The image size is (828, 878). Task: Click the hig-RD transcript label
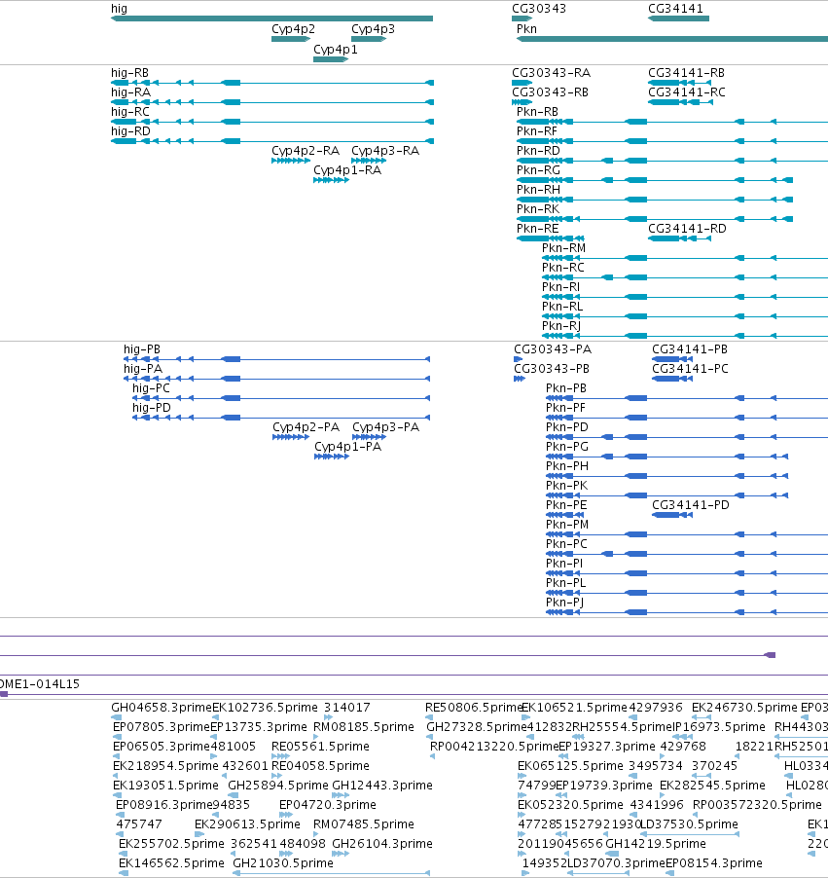[x=130, y=131]
